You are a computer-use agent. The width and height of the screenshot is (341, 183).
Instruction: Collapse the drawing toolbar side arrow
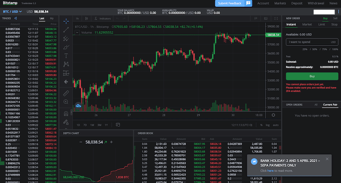click(71, 112)
